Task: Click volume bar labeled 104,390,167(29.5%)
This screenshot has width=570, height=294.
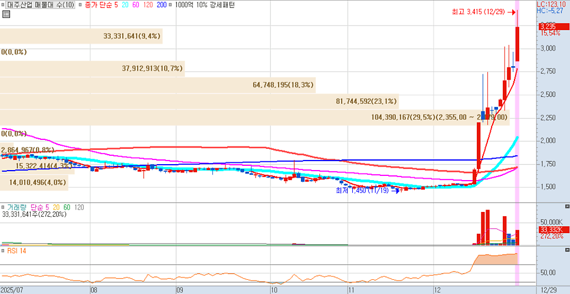Action: click(254, 117)
